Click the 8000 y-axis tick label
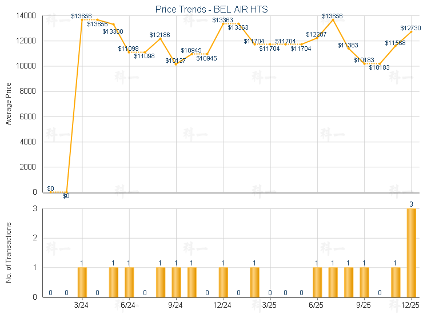 pos(29,91)
